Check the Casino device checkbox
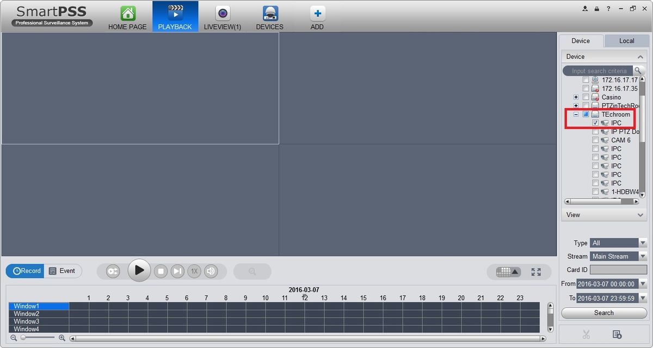 tap(586, 97)
